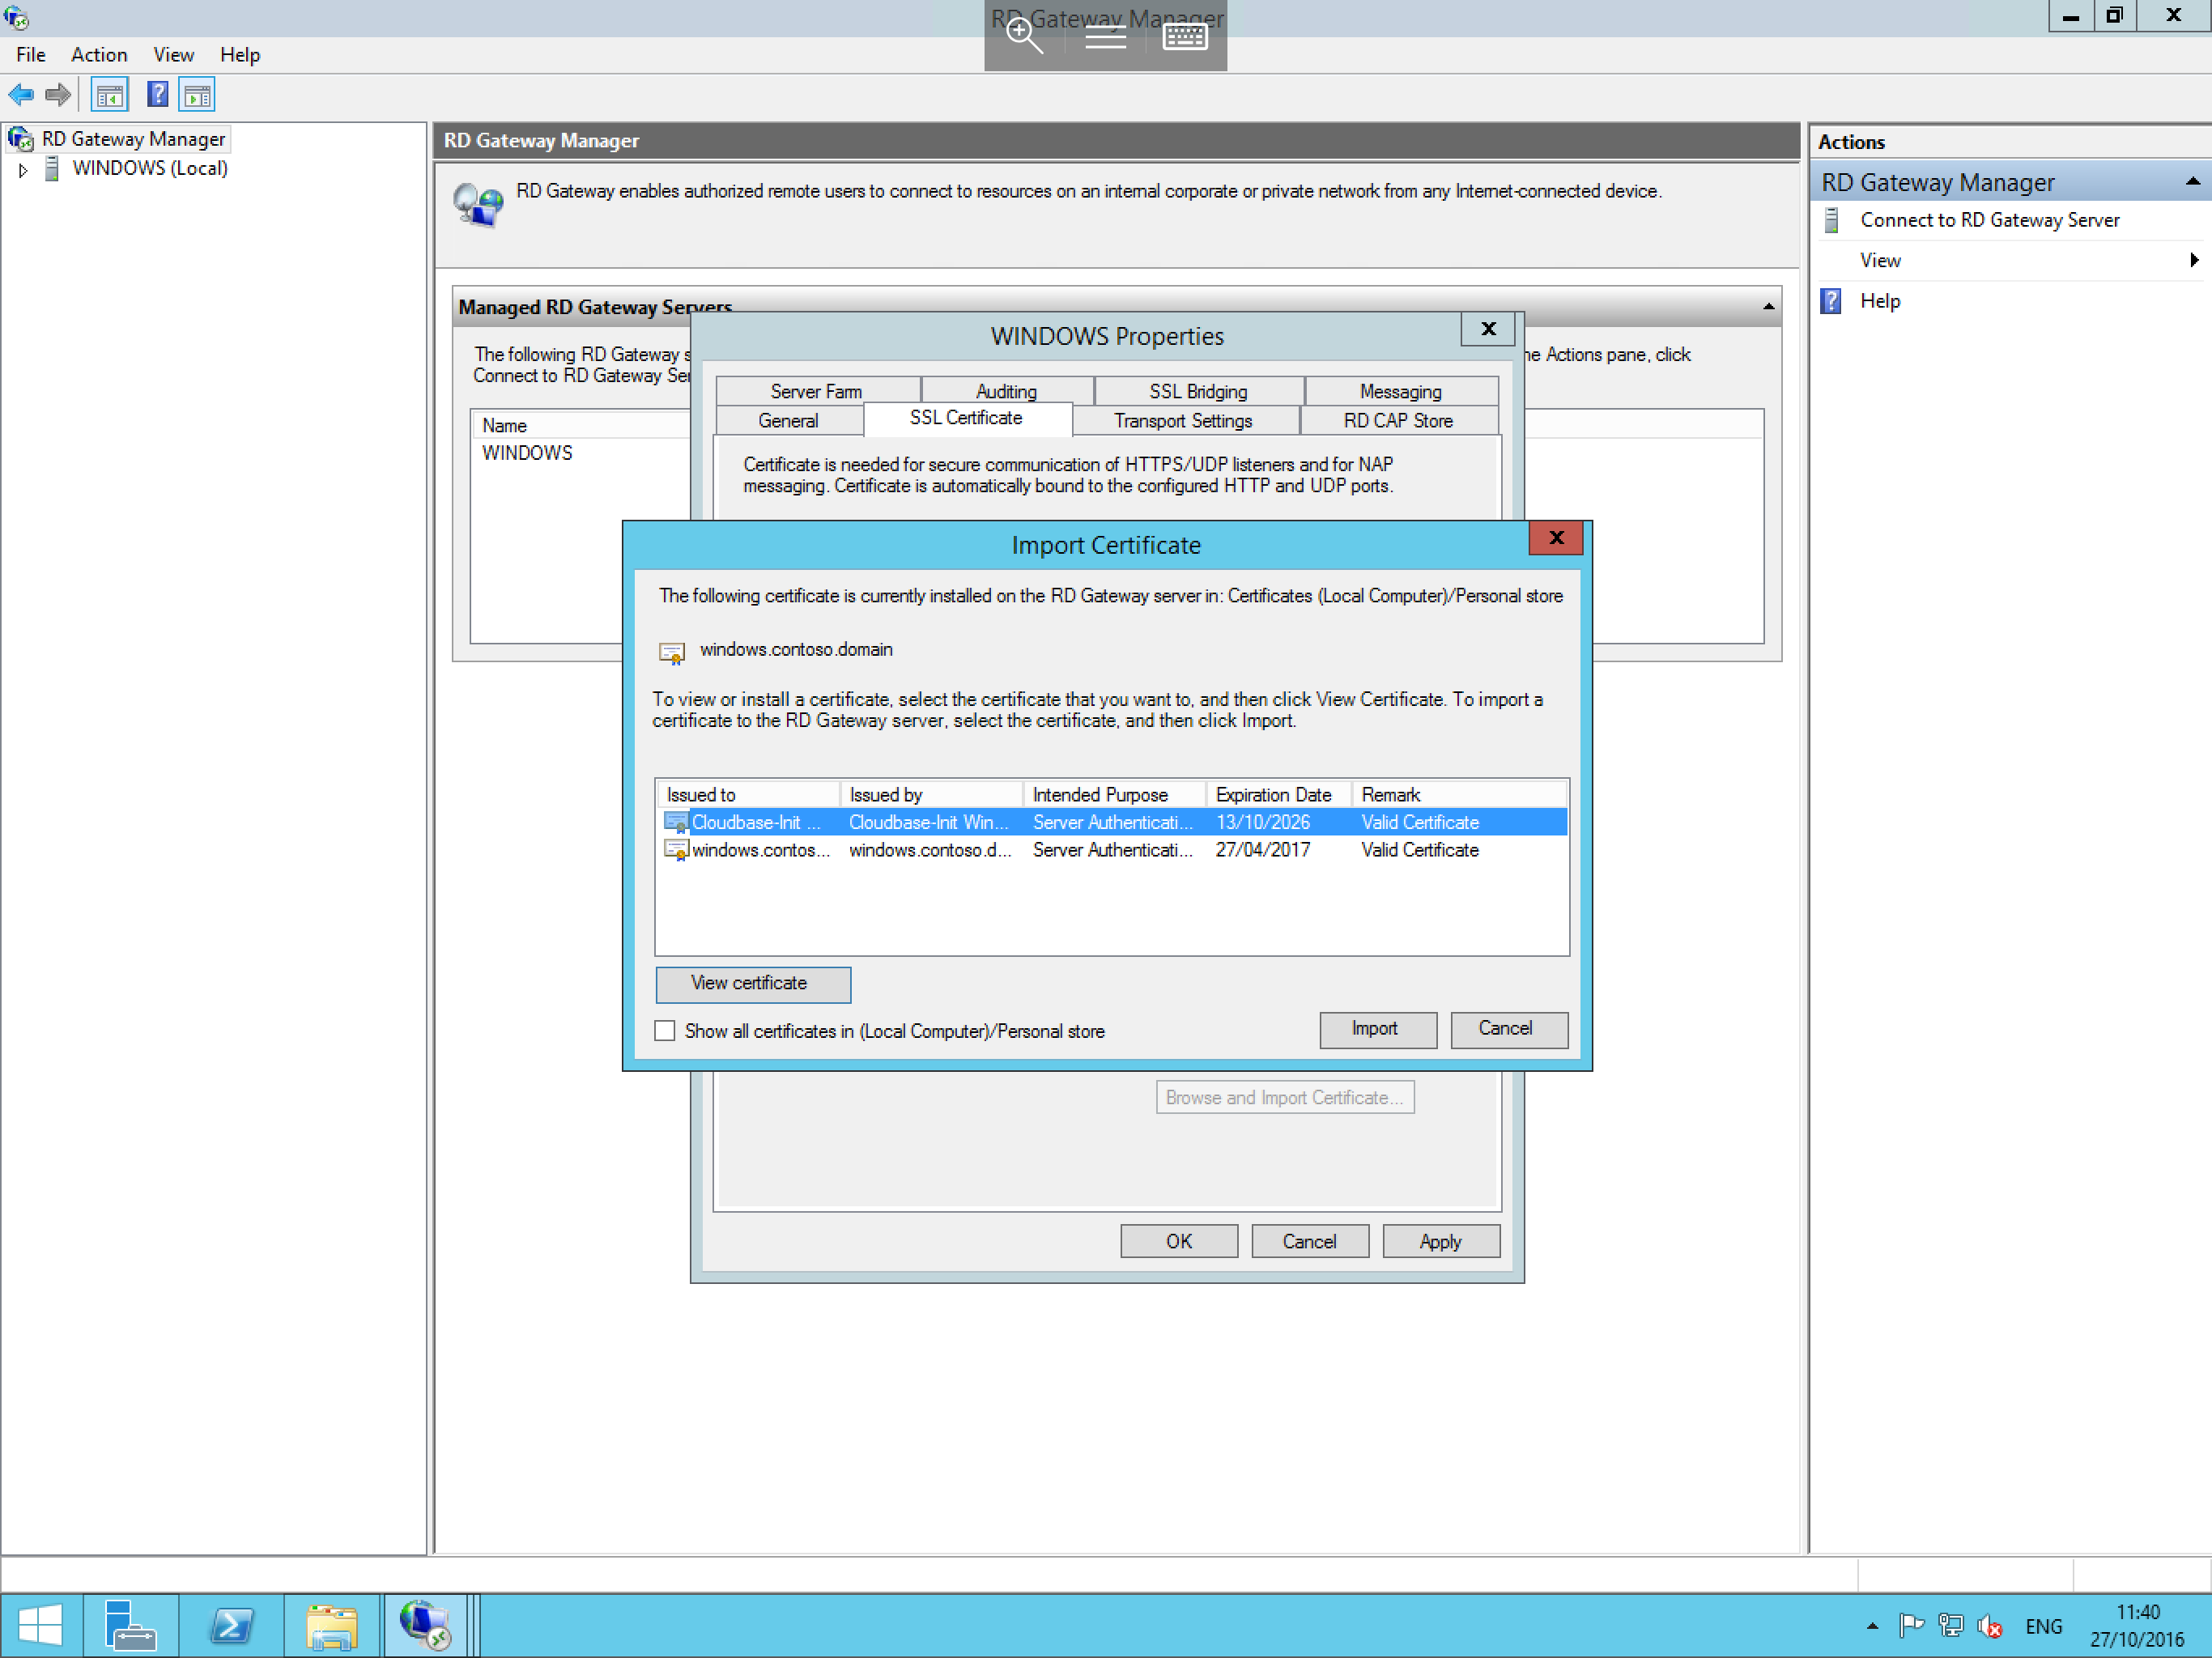Select the SSL Certificate tab

pos(966,418)
